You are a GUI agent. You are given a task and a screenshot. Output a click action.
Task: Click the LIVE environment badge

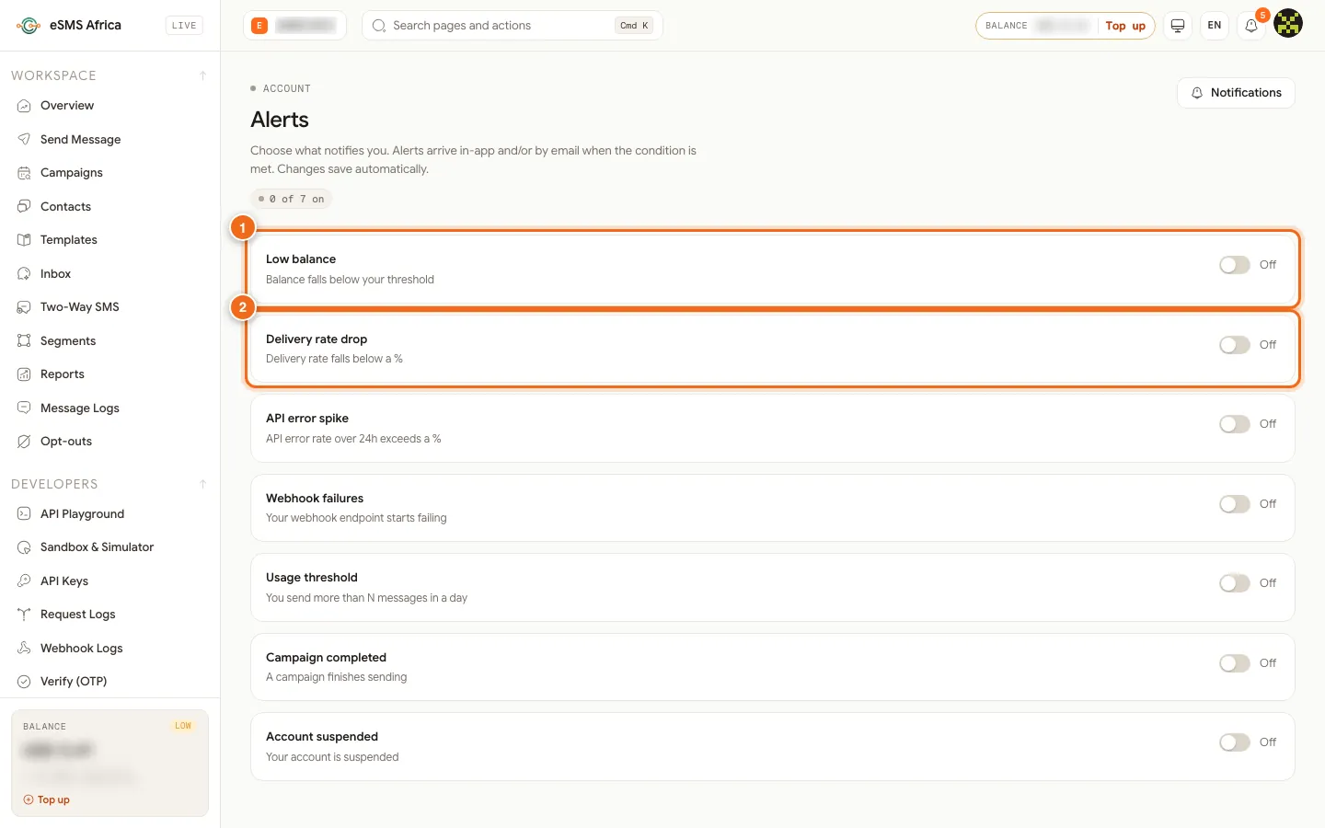pyautogui.click(x=184, y=26)
